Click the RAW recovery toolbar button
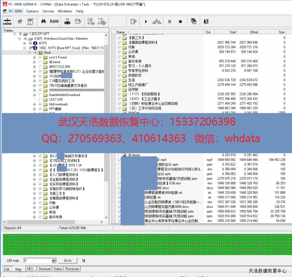The image size is (292, 277). tap(54, 22)
